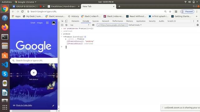Open the extension icon beside the star
200x112 pixels.
click(176, 12)
